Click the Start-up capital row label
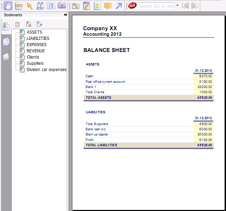 point(97,134)
